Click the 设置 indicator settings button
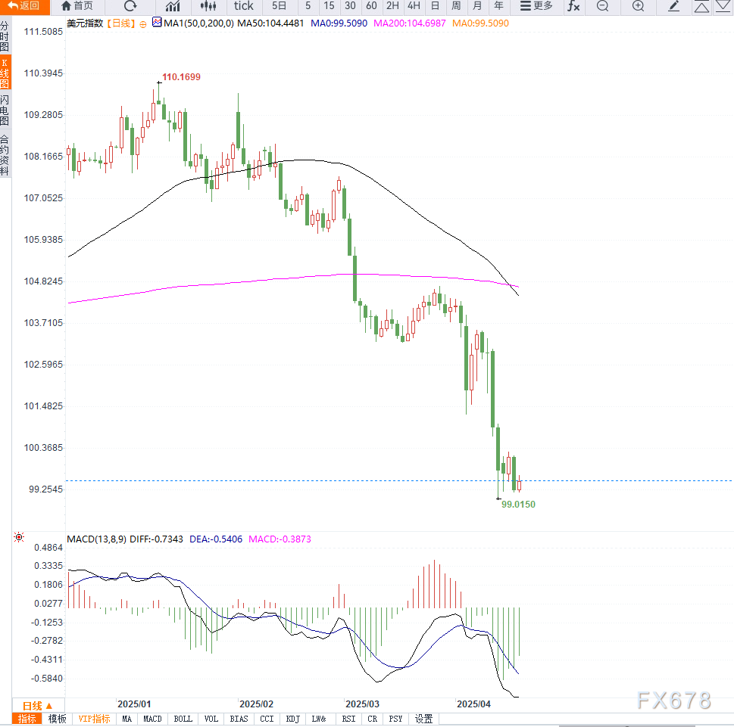 tap(423, 719)
